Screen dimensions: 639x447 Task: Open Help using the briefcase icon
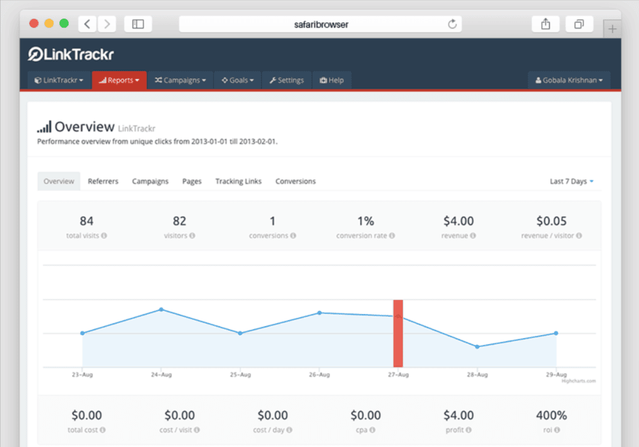(323, 79)
